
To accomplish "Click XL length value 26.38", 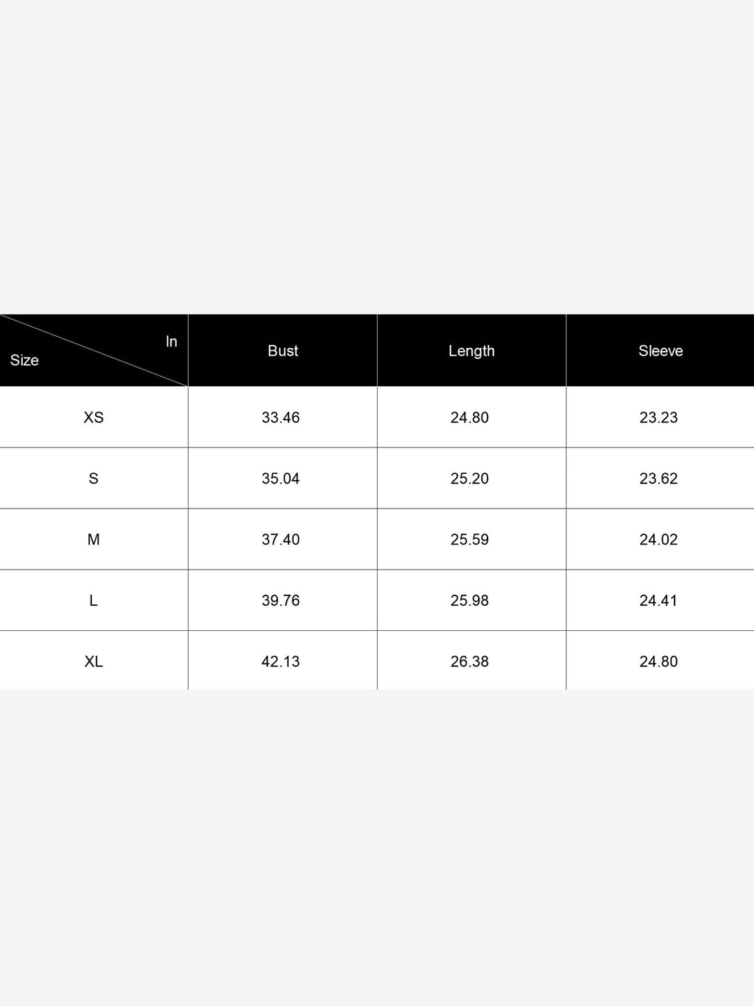I will [x=470, y=662].
